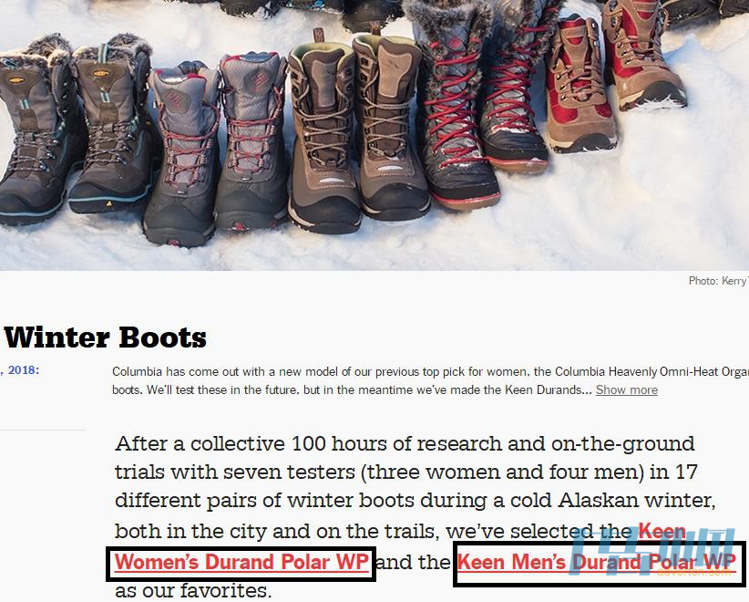Click the red and tan boot with brown laces
The height and width of the screenshot is (602, 749).
pos(579,86)
